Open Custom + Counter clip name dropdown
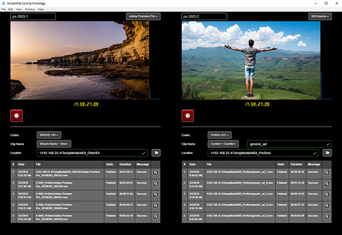The width and height of the screenshot is (342, 235). tap(223, 144)
